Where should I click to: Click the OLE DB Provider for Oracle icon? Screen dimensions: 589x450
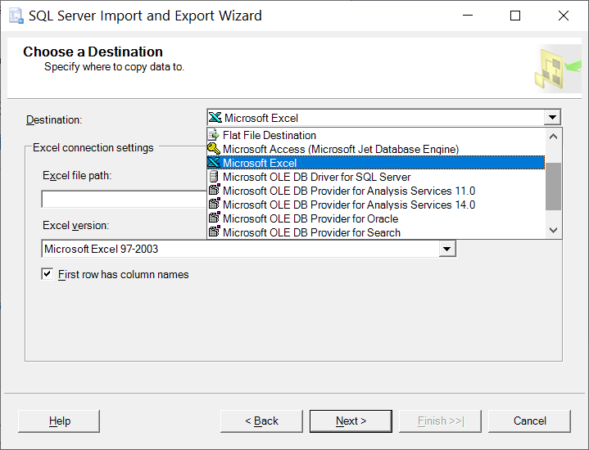click(214, 218)
